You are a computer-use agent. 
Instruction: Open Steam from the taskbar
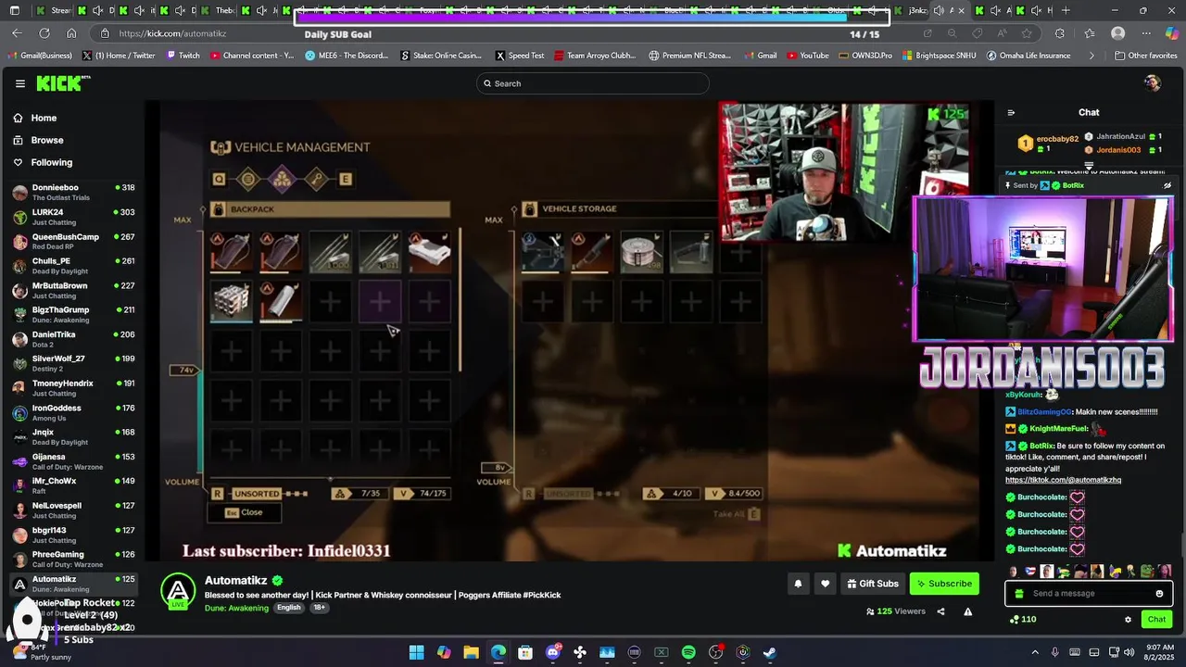[769, 652]
